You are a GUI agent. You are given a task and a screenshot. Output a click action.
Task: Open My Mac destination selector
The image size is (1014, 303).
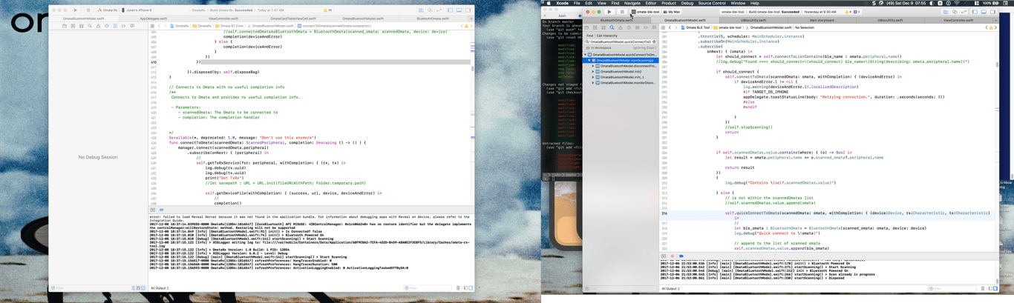click(672, 12)
